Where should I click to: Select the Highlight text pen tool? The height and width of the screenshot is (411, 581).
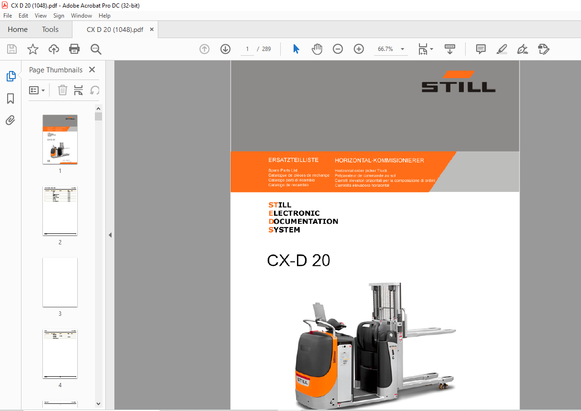click(x=501, y=49)
